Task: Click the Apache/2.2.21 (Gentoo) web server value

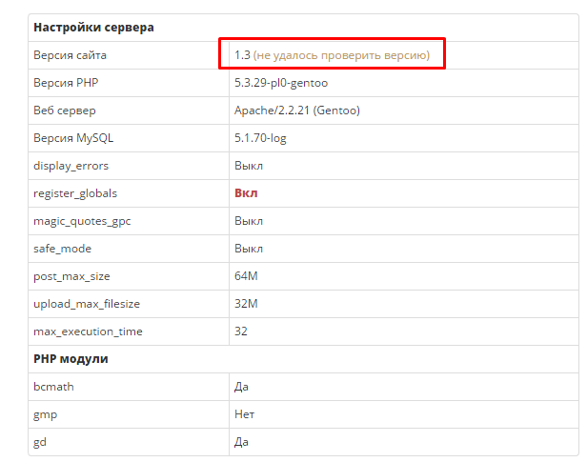Action: pos(297,110)
